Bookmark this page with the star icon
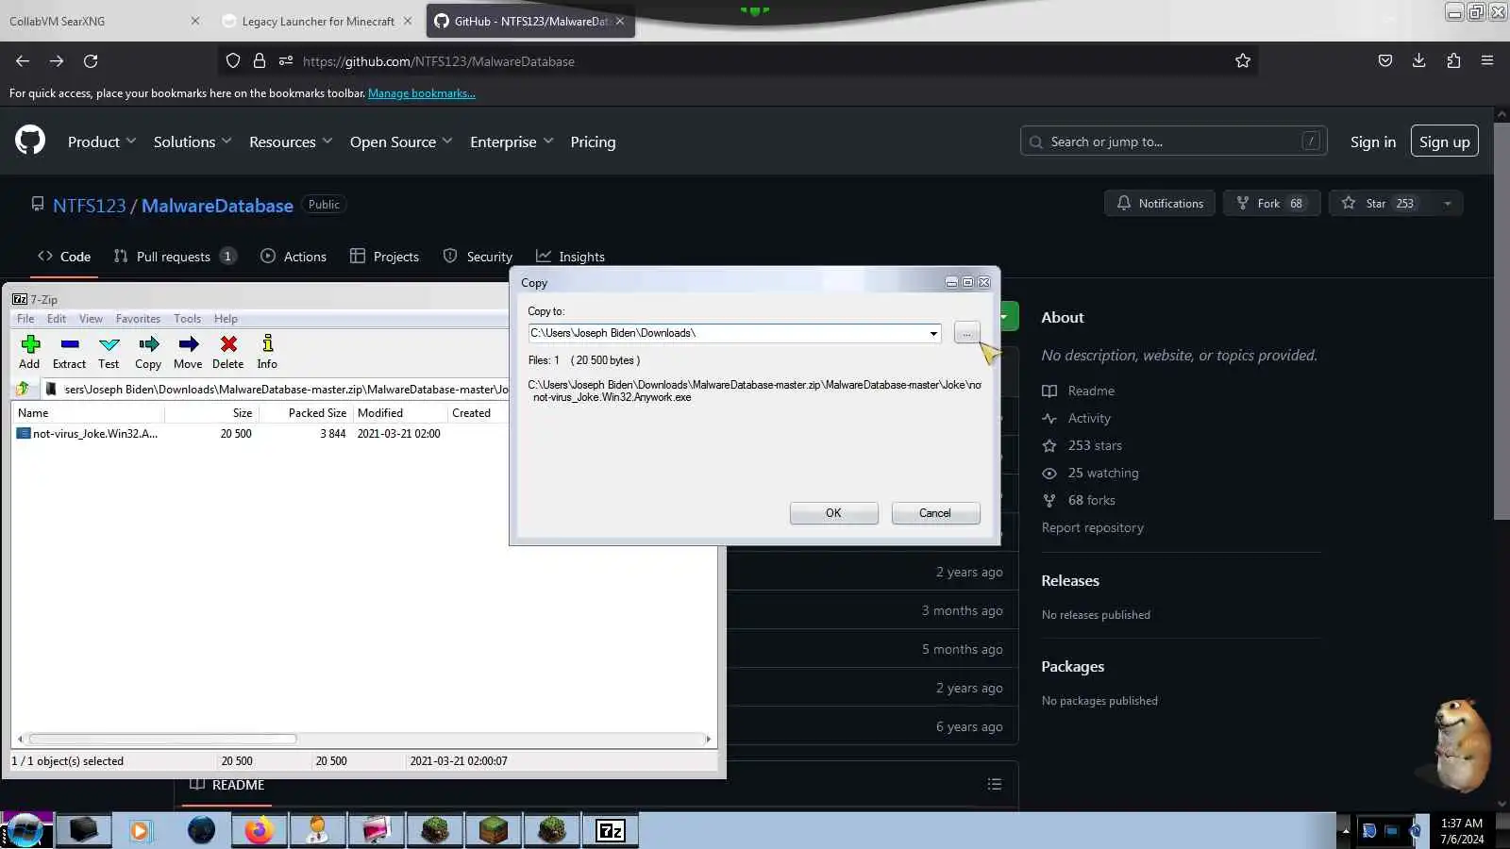This screenshot has width=1510, height=849. [1243, 61]
